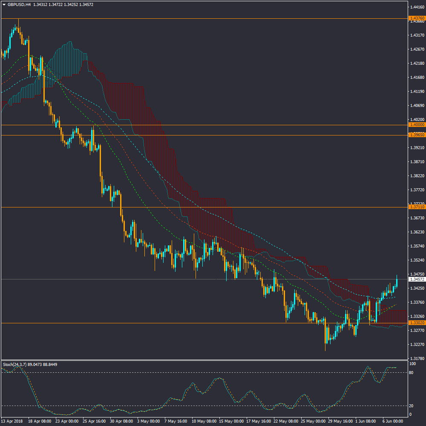426x426 pixels.
Task: Select the orange 1.33020 price tag
Action: [417, 323]
